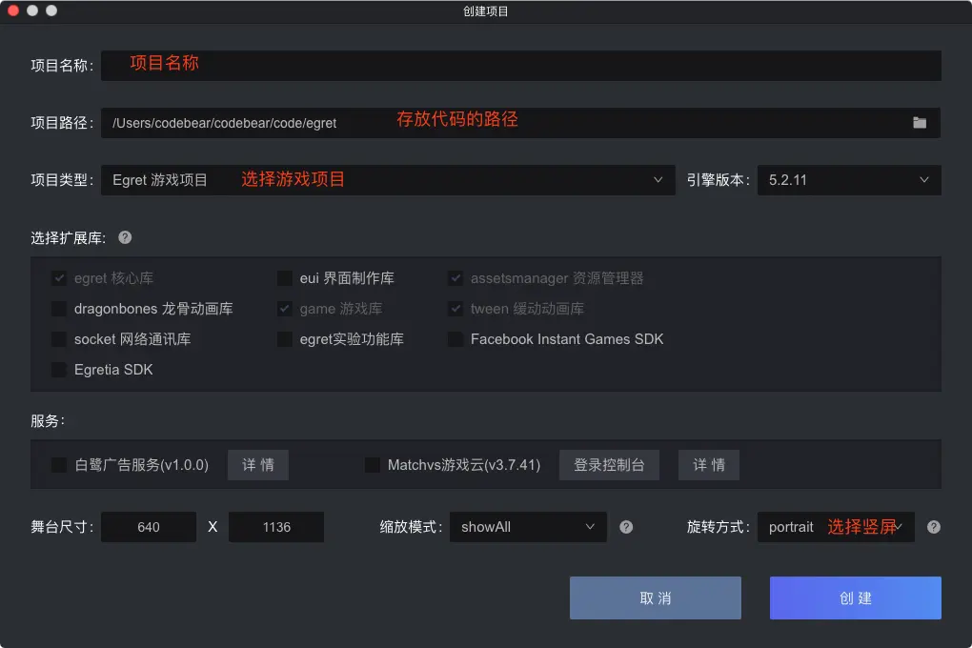Open folder browser icon for project path
Screen dimensions: 972x648
[920, 123]
